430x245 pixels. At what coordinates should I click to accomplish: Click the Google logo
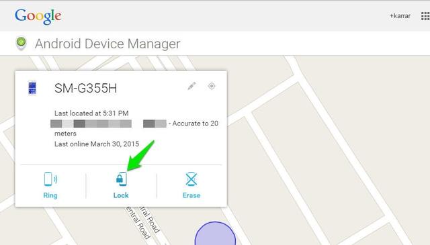(38, 16)
